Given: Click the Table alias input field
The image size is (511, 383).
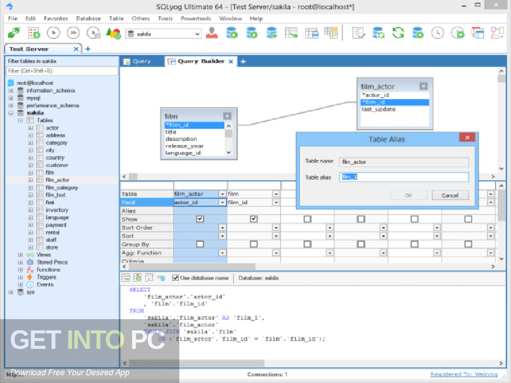Looking at the screenshot, I should pos(404,177).
